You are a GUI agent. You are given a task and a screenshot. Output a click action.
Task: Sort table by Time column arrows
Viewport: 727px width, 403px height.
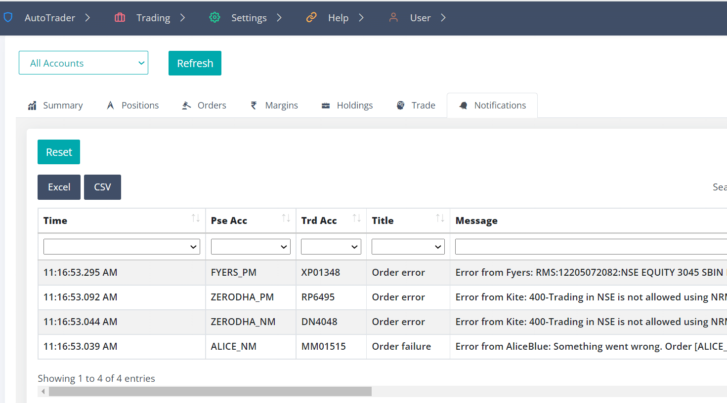tap(196, 218)
